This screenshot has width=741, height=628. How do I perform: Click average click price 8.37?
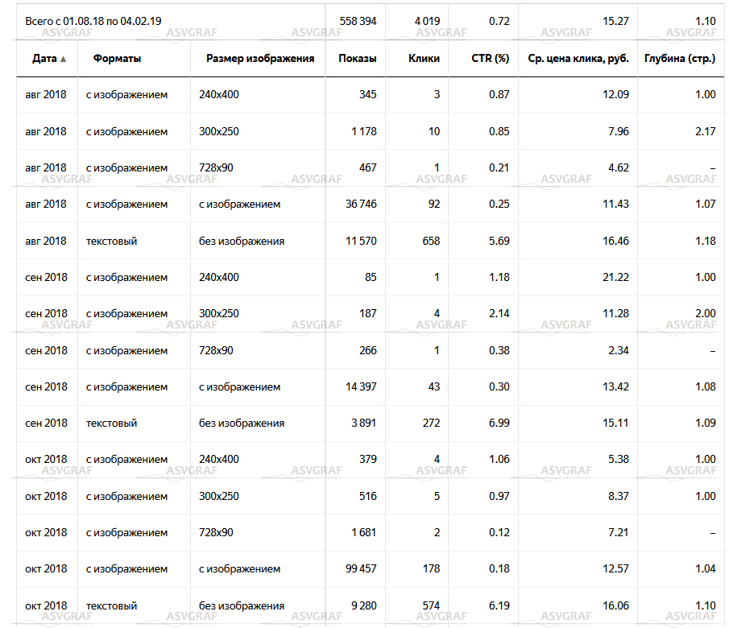618,496
